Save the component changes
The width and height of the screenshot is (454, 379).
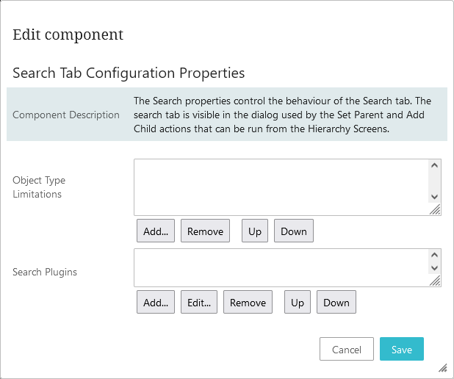402,349
